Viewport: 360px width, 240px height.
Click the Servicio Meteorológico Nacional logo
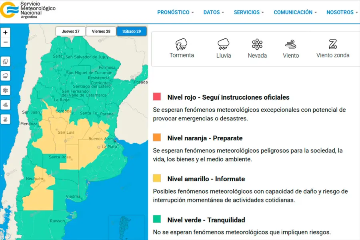click(28, 10)
